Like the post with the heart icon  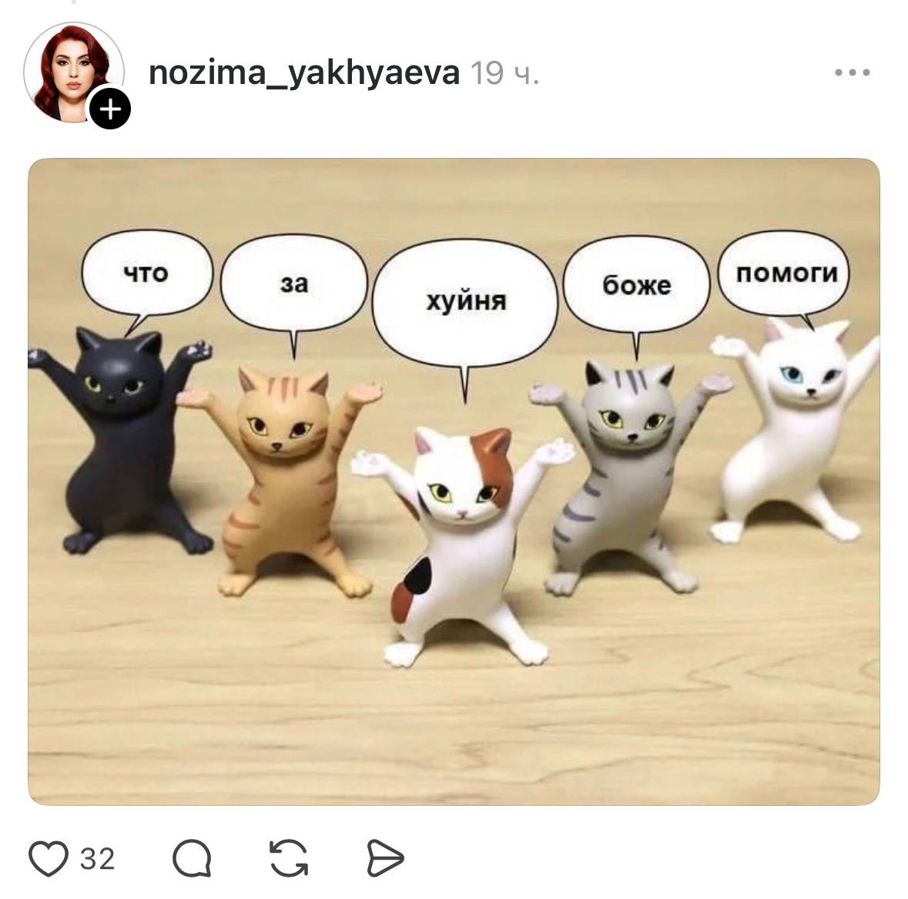[49, 858]
